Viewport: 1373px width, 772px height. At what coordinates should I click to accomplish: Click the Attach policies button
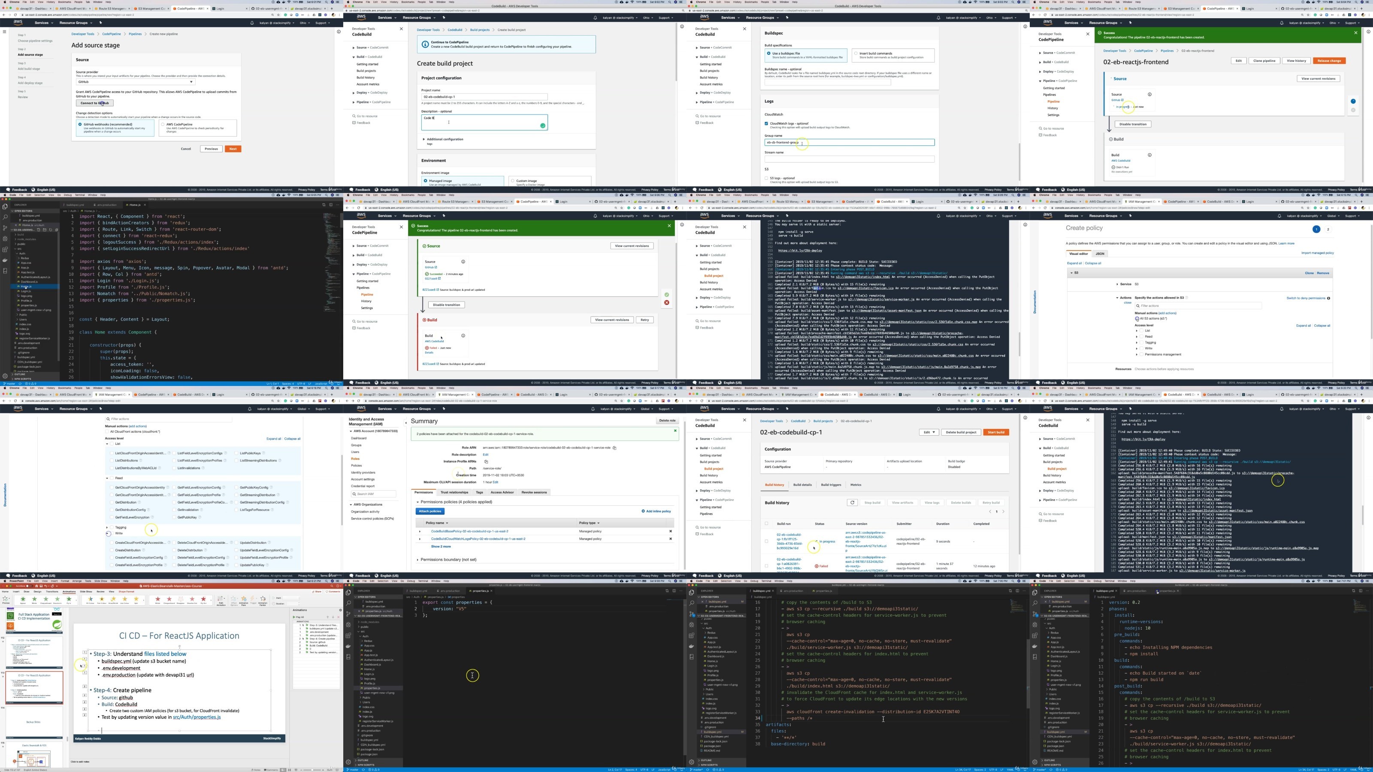(x=430, y=512)
